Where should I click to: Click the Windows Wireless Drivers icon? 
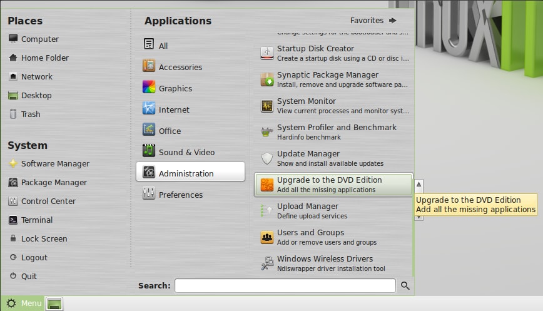pos(267,263)
